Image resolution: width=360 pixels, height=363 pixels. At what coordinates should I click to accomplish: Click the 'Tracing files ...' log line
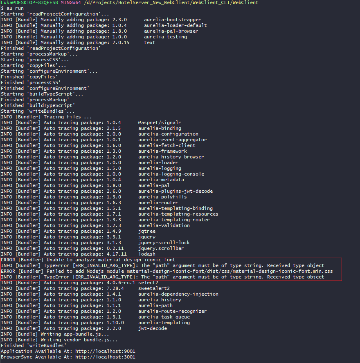(46, 117)
